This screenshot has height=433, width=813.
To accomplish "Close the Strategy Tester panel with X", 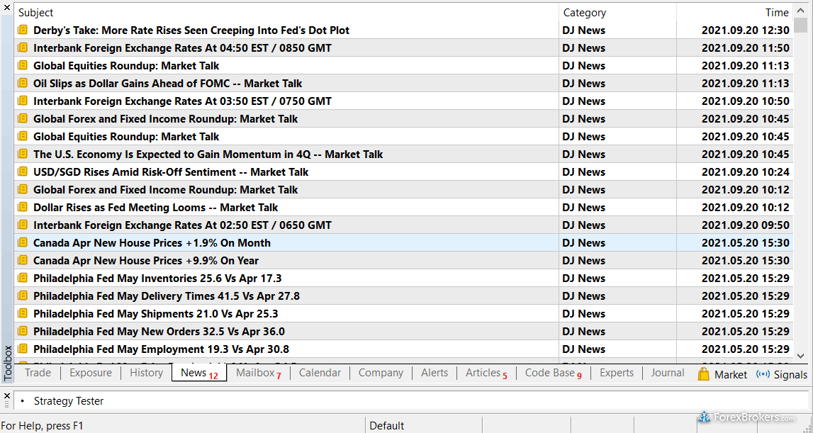I will pos(7,396).
